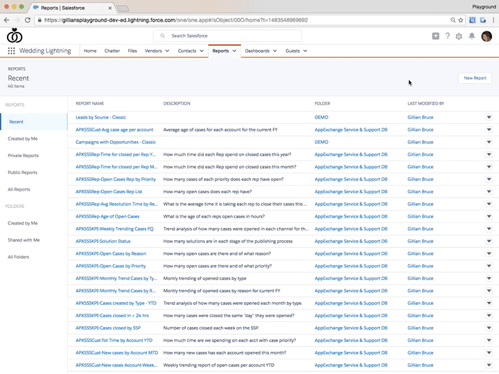Select Created by Me under Reports
This screenshot has height=374, width=499.
23,139
